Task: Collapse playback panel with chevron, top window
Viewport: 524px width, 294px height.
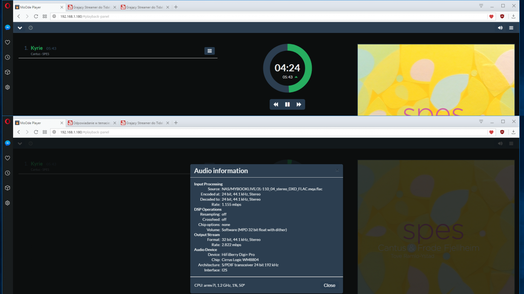Action: coord(20,28)
